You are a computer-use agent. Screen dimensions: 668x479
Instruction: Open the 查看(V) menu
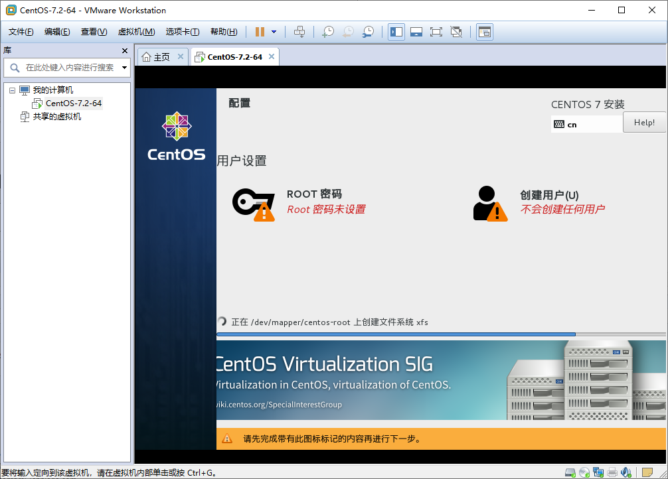coord(94,32)
